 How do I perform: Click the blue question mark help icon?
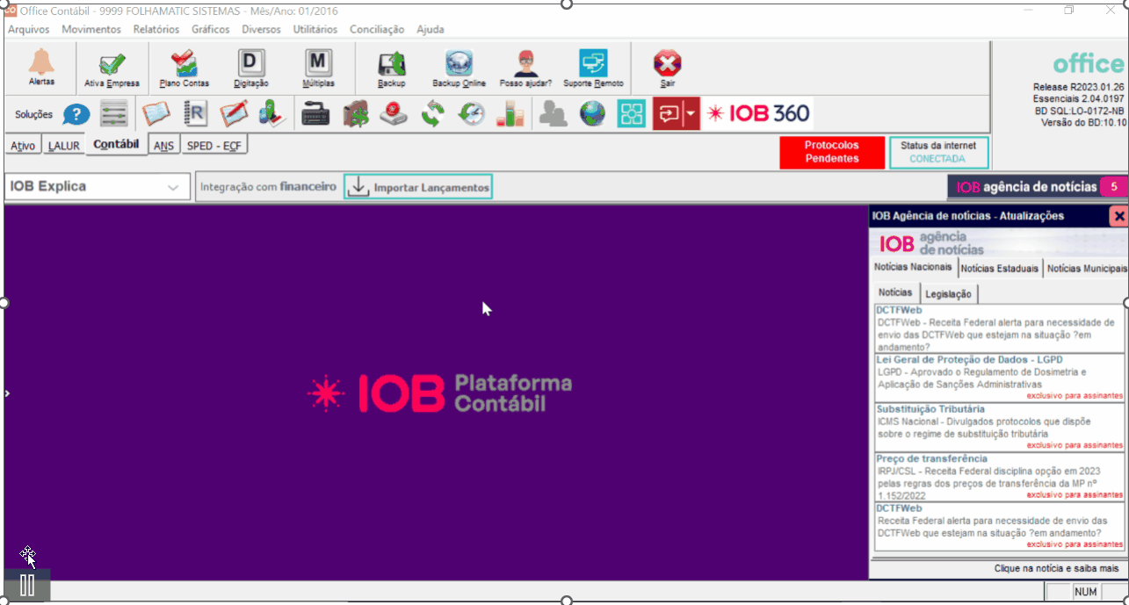pos(76,115)
